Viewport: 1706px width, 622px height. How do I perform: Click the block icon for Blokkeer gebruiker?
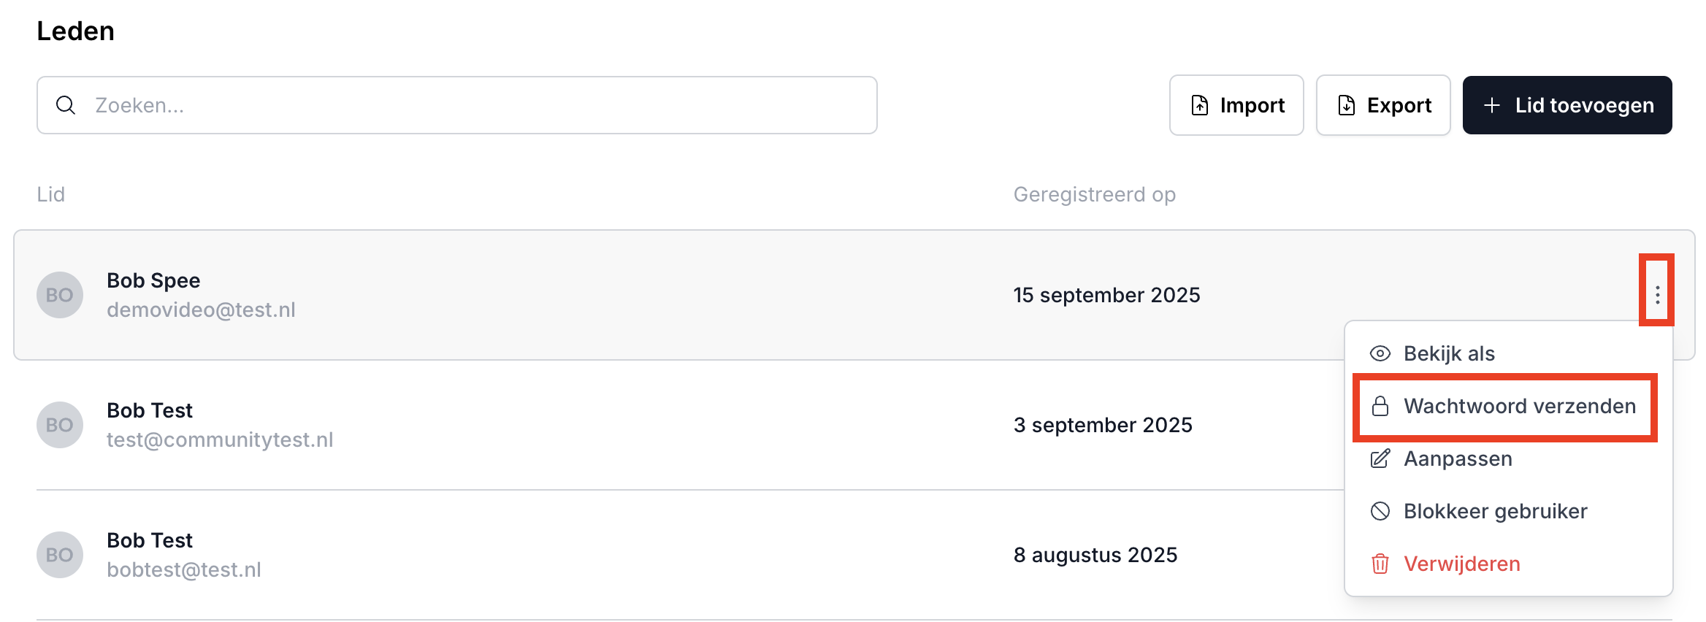(x=1380, y=511)
